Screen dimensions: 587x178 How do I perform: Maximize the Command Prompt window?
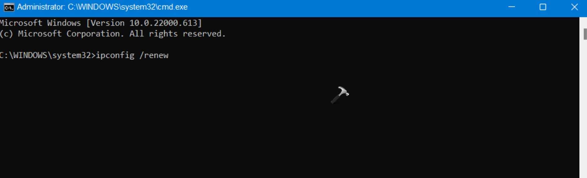coord(543,7)
